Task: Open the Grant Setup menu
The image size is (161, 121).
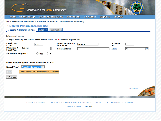Action: point(27,17)
